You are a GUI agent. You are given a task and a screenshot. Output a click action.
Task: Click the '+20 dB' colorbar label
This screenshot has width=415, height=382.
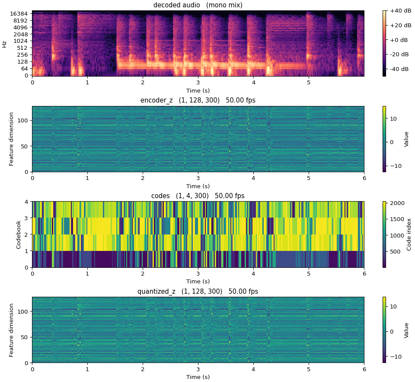pos(401,26)
